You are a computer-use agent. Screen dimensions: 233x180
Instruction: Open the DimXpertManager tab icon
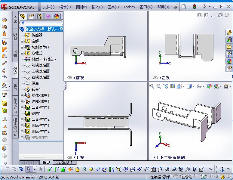(48, 16)
